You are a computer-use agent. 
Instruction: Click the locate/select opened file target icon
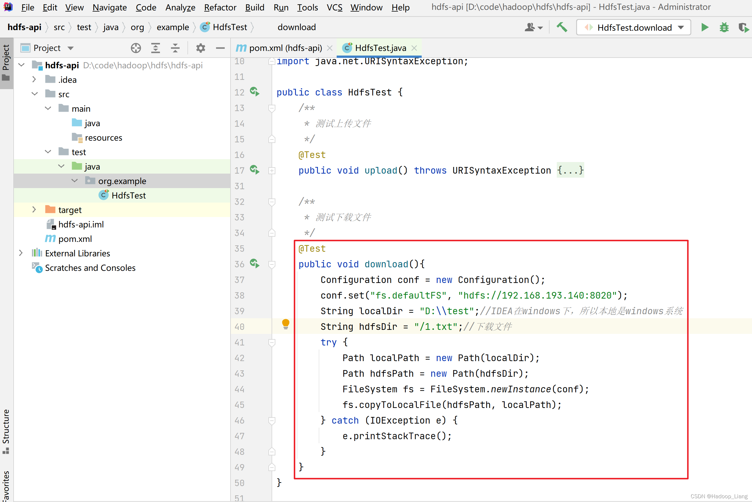(x=136, y=48)
